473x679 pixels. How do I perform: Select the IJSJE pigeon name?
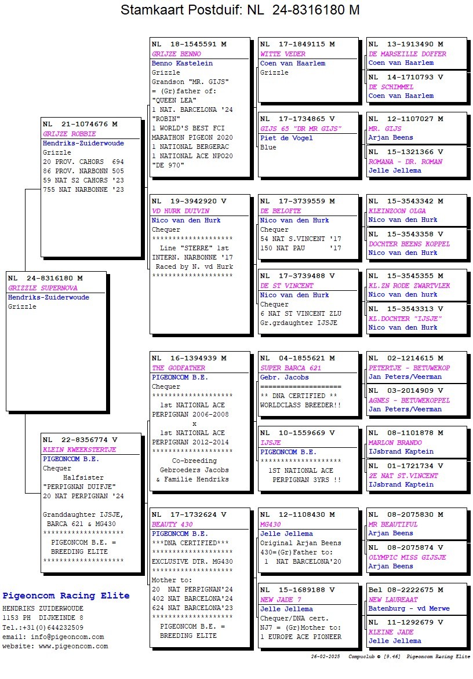[271, 443]
